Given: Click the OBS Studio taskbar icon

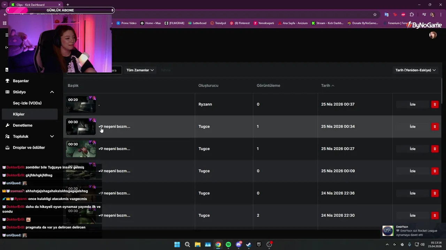Looking at the screenshot, I should click(269, 244).
